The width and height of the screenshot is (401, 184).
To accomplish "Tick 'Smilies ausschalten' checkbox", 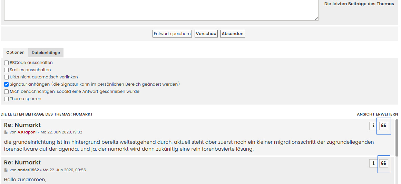I will point(7,70).
